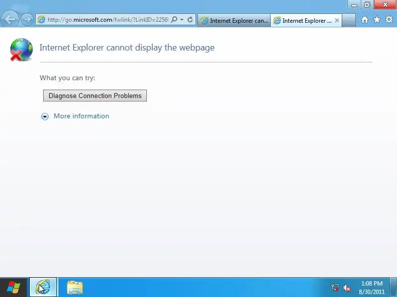
Task: Click the network status tray icon
Action: (335, 288)
